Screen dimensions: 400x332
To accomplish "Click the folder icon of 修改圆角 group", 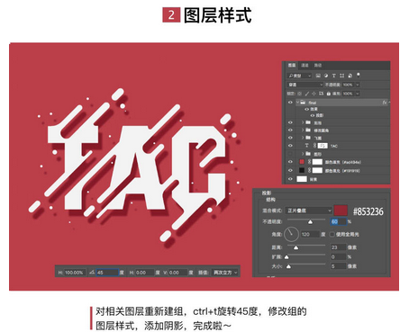I will point(308,130).
